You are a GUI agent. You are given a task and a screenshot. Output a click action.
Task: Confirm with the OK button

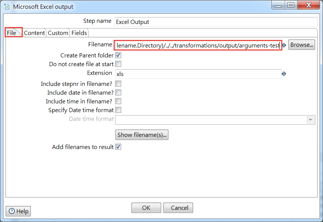point(146,208)
